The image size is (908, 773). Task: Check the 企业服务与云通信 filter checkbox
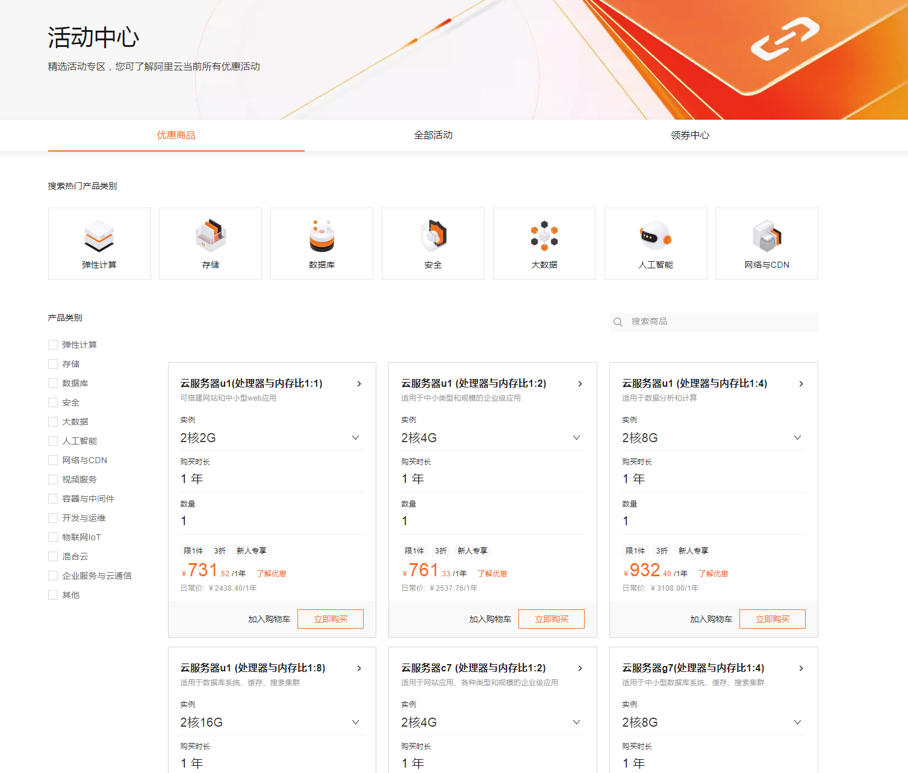tap(53, 576)
